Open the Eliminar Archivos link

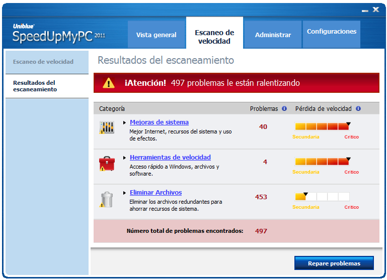click(156, 193)
